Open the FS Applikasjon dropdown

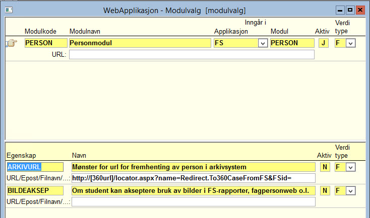click(x=263, y=43)
